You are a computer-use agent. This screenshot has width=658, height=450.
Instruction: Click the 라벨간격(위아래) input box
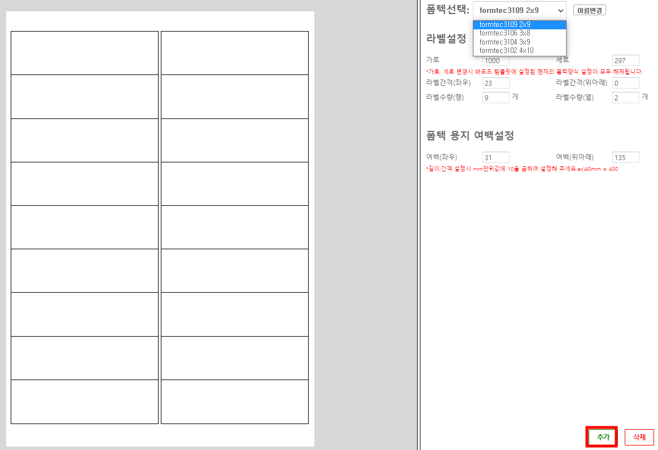[x=625, y=83]
